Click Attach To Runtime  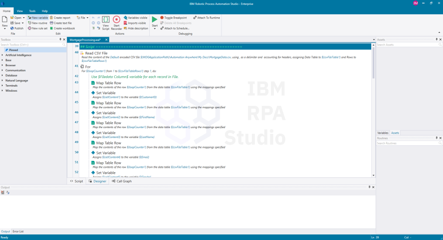[x=206, y=17]
